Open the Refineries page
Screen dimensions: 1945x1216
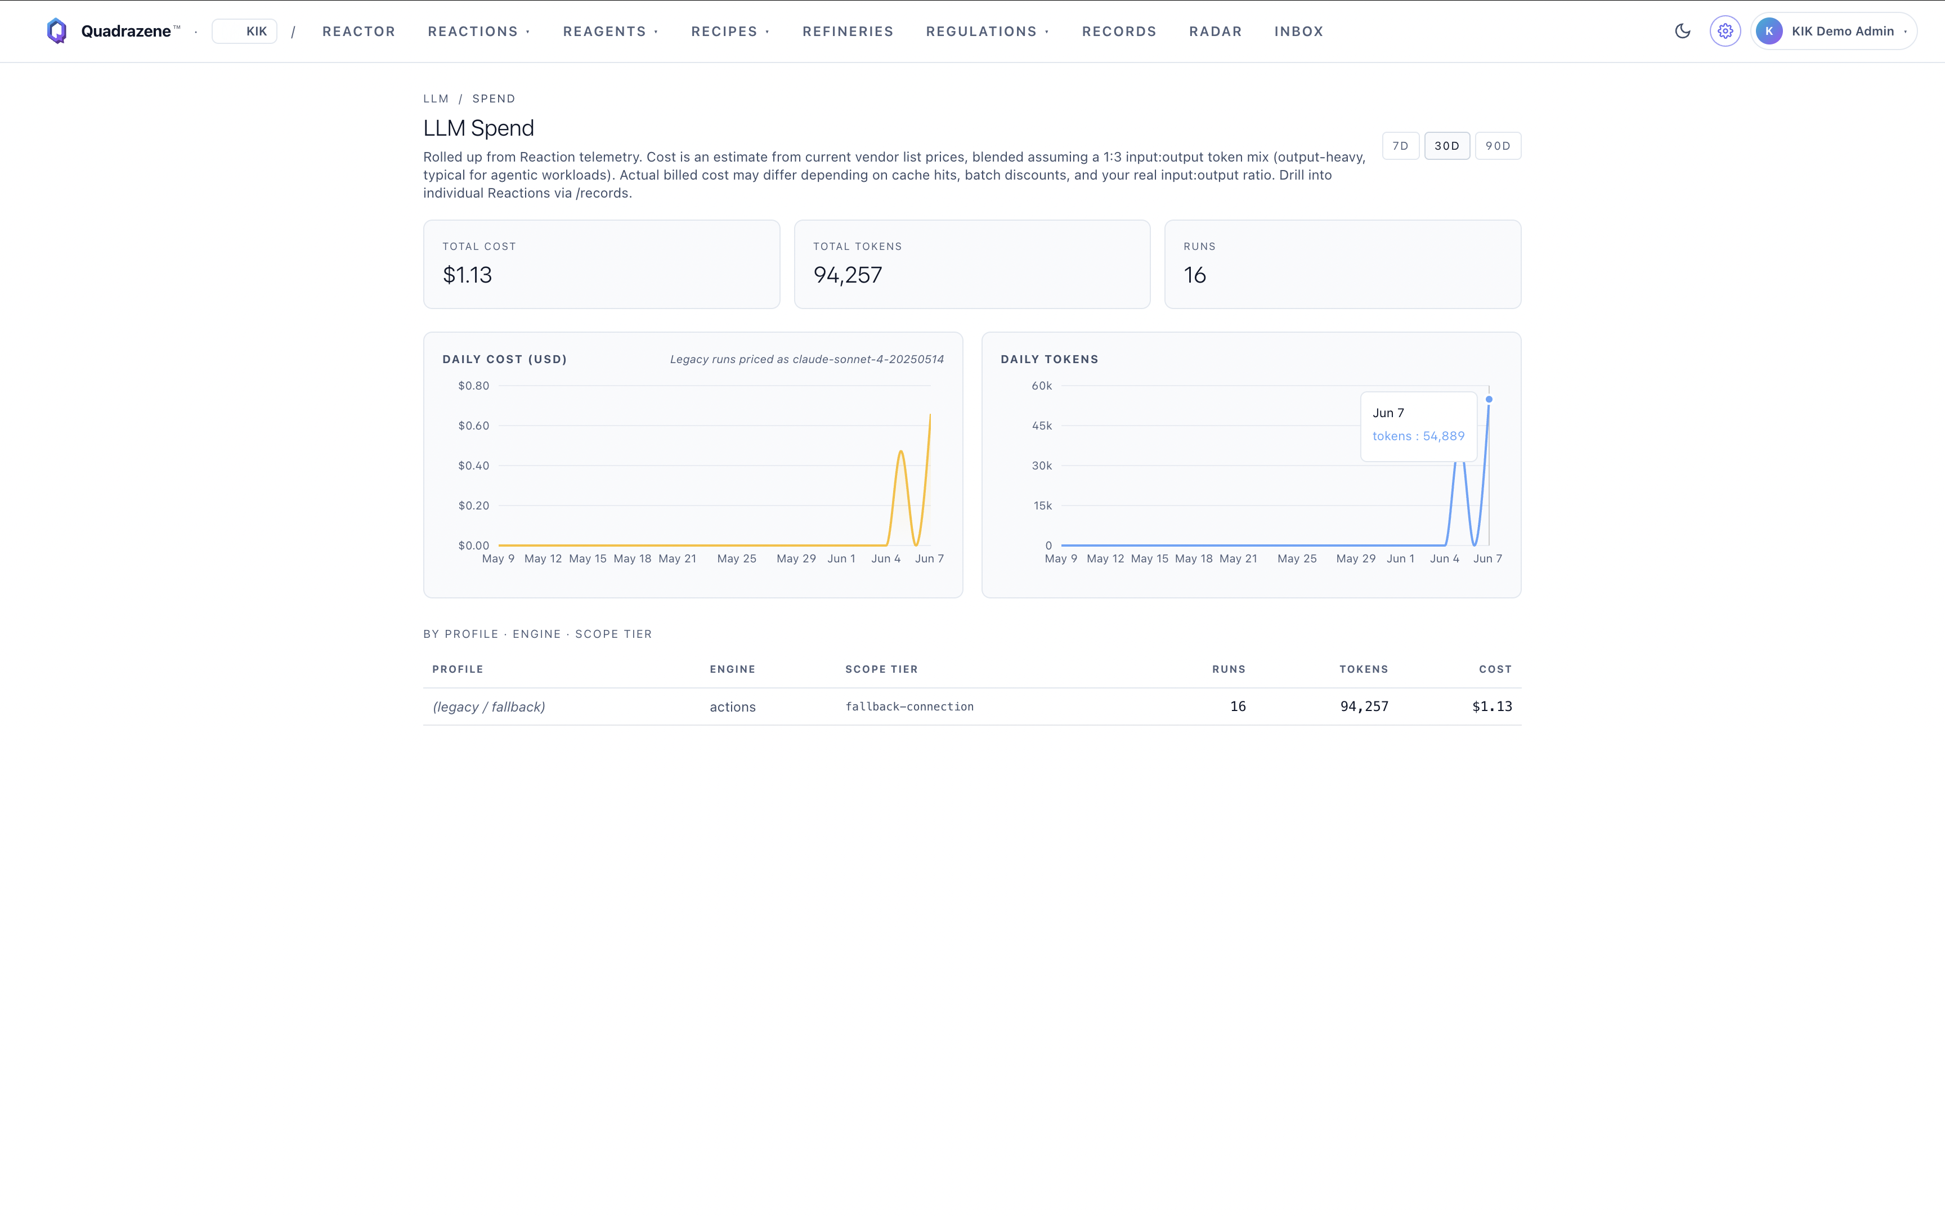[848, 32]
